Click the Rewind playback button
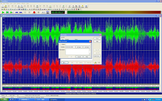This screenshot has width=162, height=101. point(16,12)
